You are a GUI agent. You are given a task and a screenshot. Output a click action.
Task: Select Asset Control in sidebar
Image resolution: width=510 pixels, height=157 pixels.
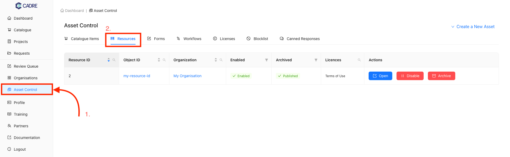coord(27,90)
